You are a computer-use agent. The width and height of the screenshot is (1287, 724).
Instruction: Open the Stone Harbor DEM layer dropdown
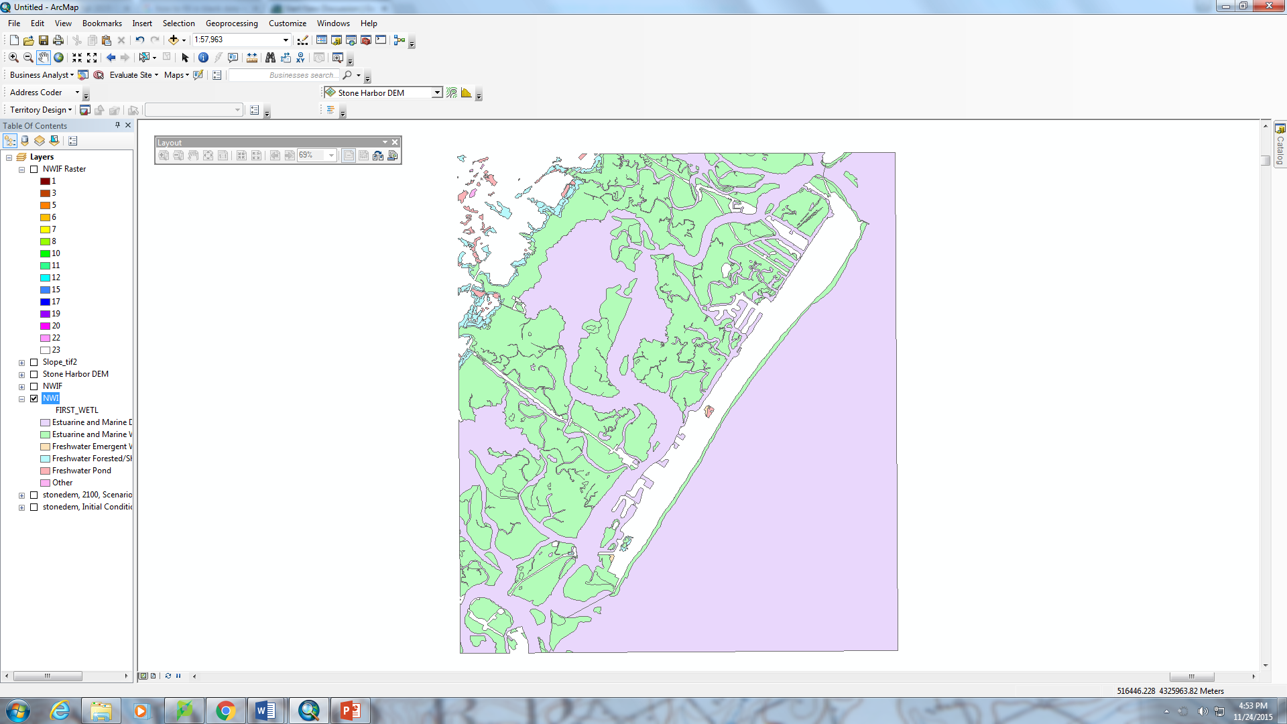pyautogui.click(x=437, y=93)
